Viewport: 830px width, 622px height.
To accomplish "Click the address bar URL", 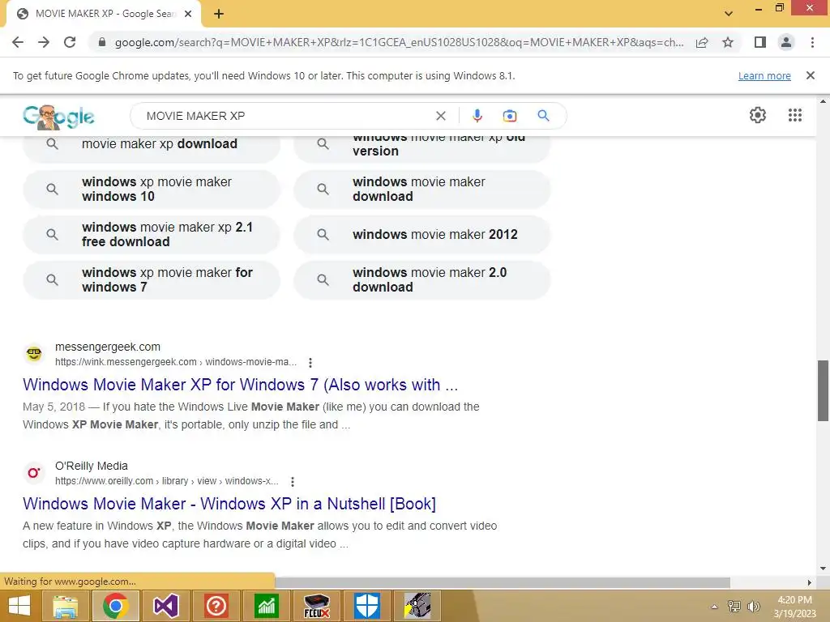I will pos(399,42).
